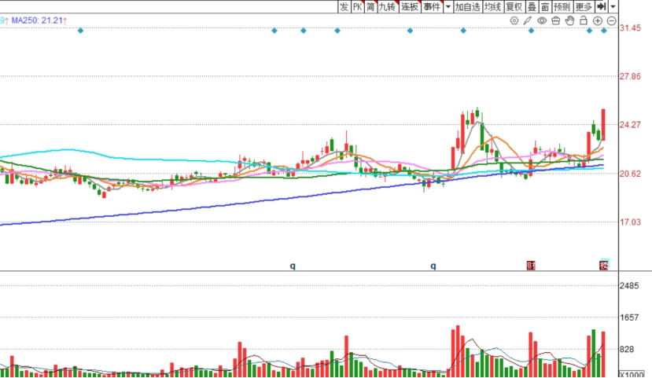Click the 预测 forecast button
This screenshot has width=652, height=378.
[x=562, y=6]
